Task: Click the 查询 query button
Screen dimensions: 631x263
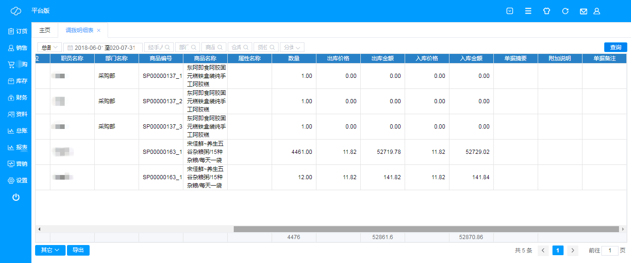Action: point(615,47)
